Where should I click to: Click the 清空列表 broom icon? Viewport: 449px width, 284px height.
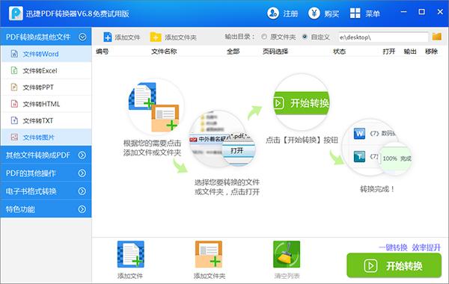[x=287, y=254]
